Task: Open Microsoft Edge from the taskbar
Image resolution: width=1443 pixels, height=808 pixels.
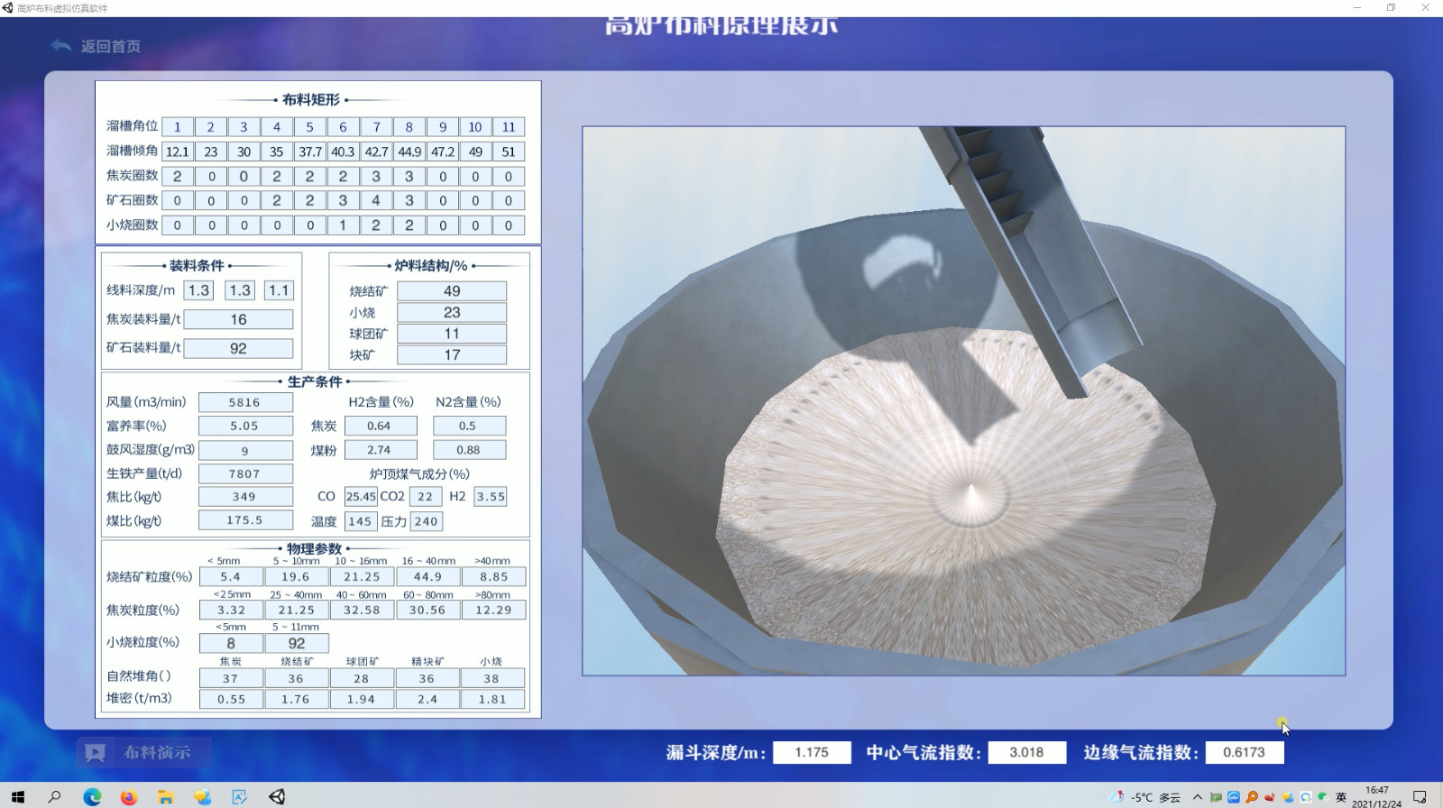Action: pyautogui.click(x=92, y=797)
